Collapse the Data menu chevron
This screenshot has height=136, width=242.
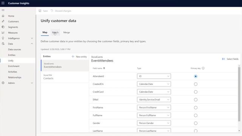click(x=32, y=44)
